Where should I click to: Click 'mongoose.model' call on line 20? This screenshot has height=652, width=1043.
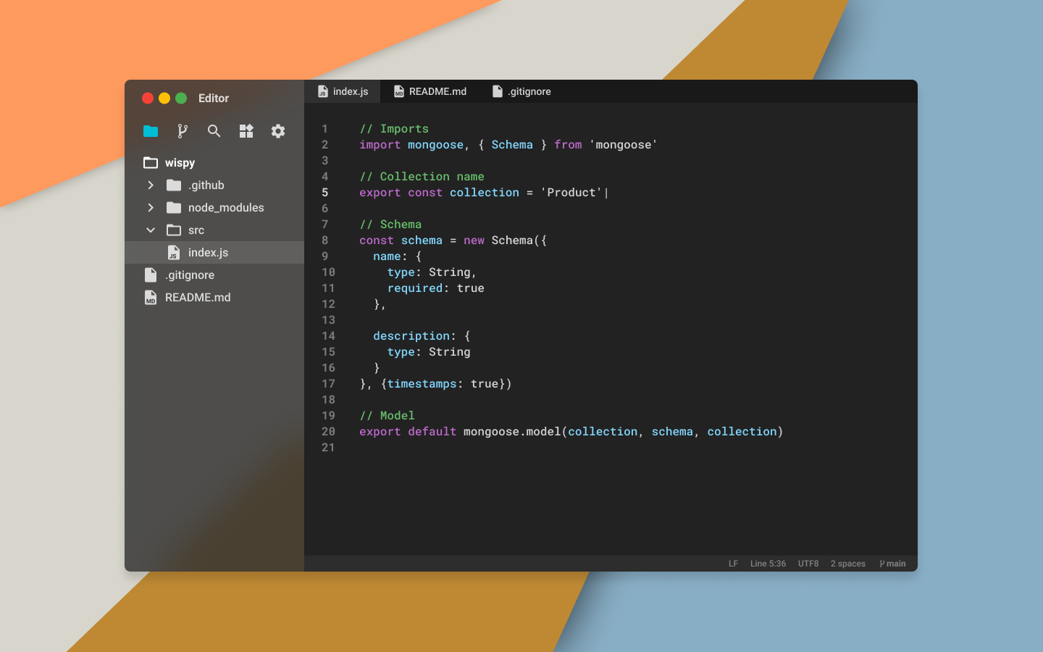(x=512, y=432)
